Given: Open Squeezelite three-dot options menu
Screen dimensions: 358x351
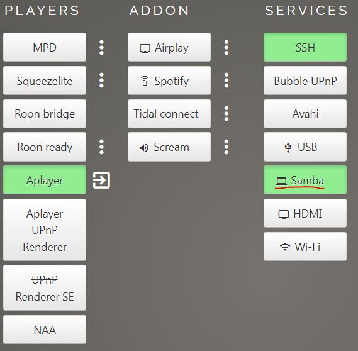Looking at the screenshot, I should tap(101, 81).
